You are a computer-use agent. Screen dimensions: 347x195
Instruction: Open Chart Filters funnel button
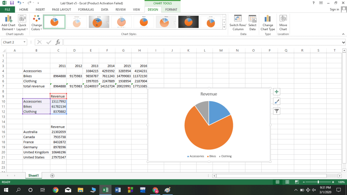click(x=277, y=111)
